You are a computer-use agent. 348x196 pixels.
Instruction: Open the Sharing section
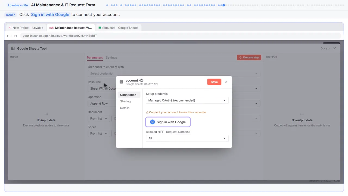(125, 101)
